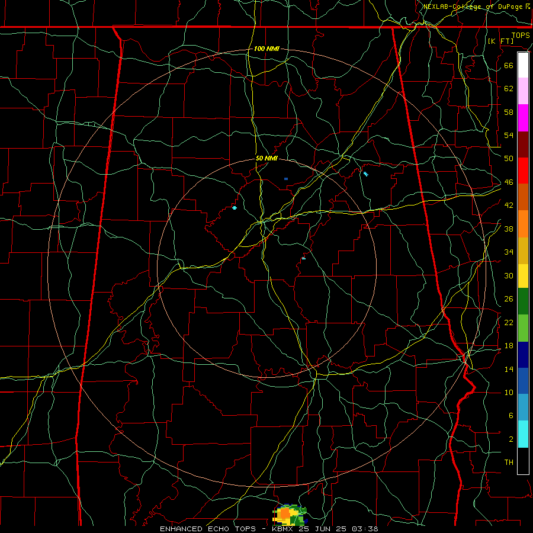This screenshot has height=533, width=533.
Task: Click the '6' legend value
Action: pos(510,415)
